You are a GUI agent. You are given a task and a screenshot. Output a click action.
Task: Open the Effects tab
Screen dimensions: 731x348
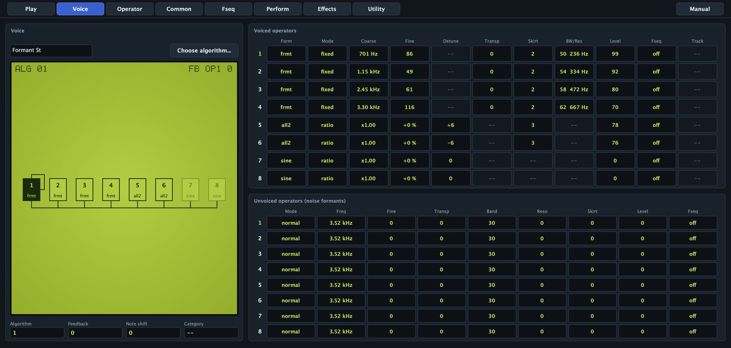coord(327,9)
